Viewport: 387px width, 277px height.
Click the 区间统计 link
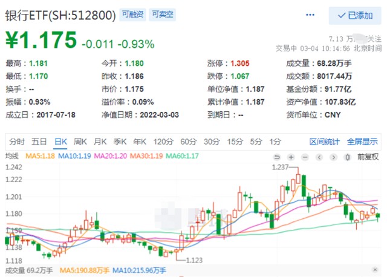[325, 142]
